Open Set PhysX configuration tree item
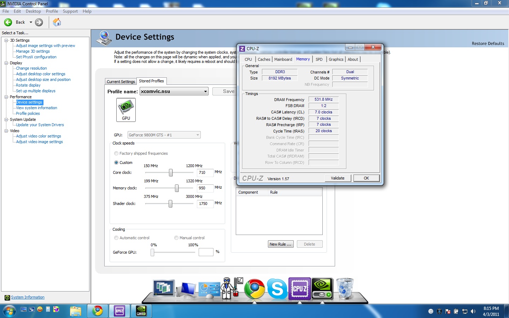 click(x=36, y=57)
